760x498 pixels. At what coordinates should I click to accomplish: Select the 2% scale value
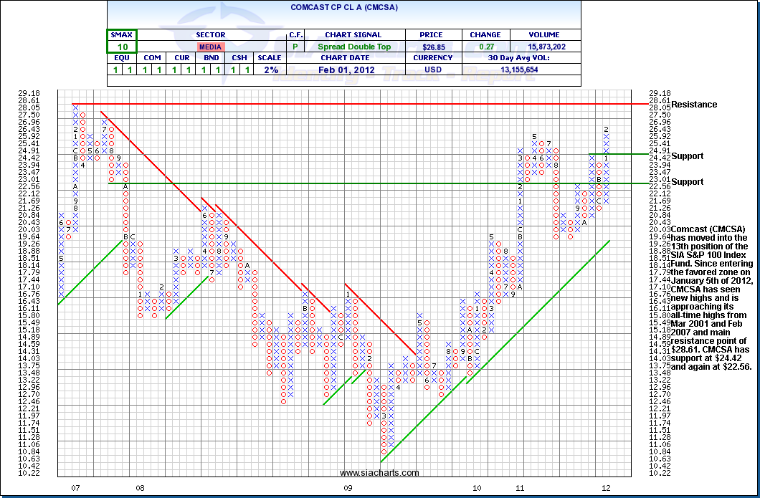[x=270, y=70]
